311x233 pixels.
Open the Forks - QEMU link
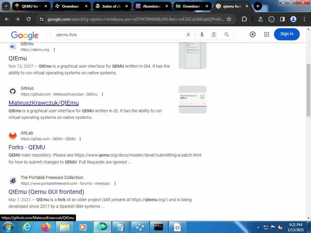pyautogui.click(x=27, y=147)
